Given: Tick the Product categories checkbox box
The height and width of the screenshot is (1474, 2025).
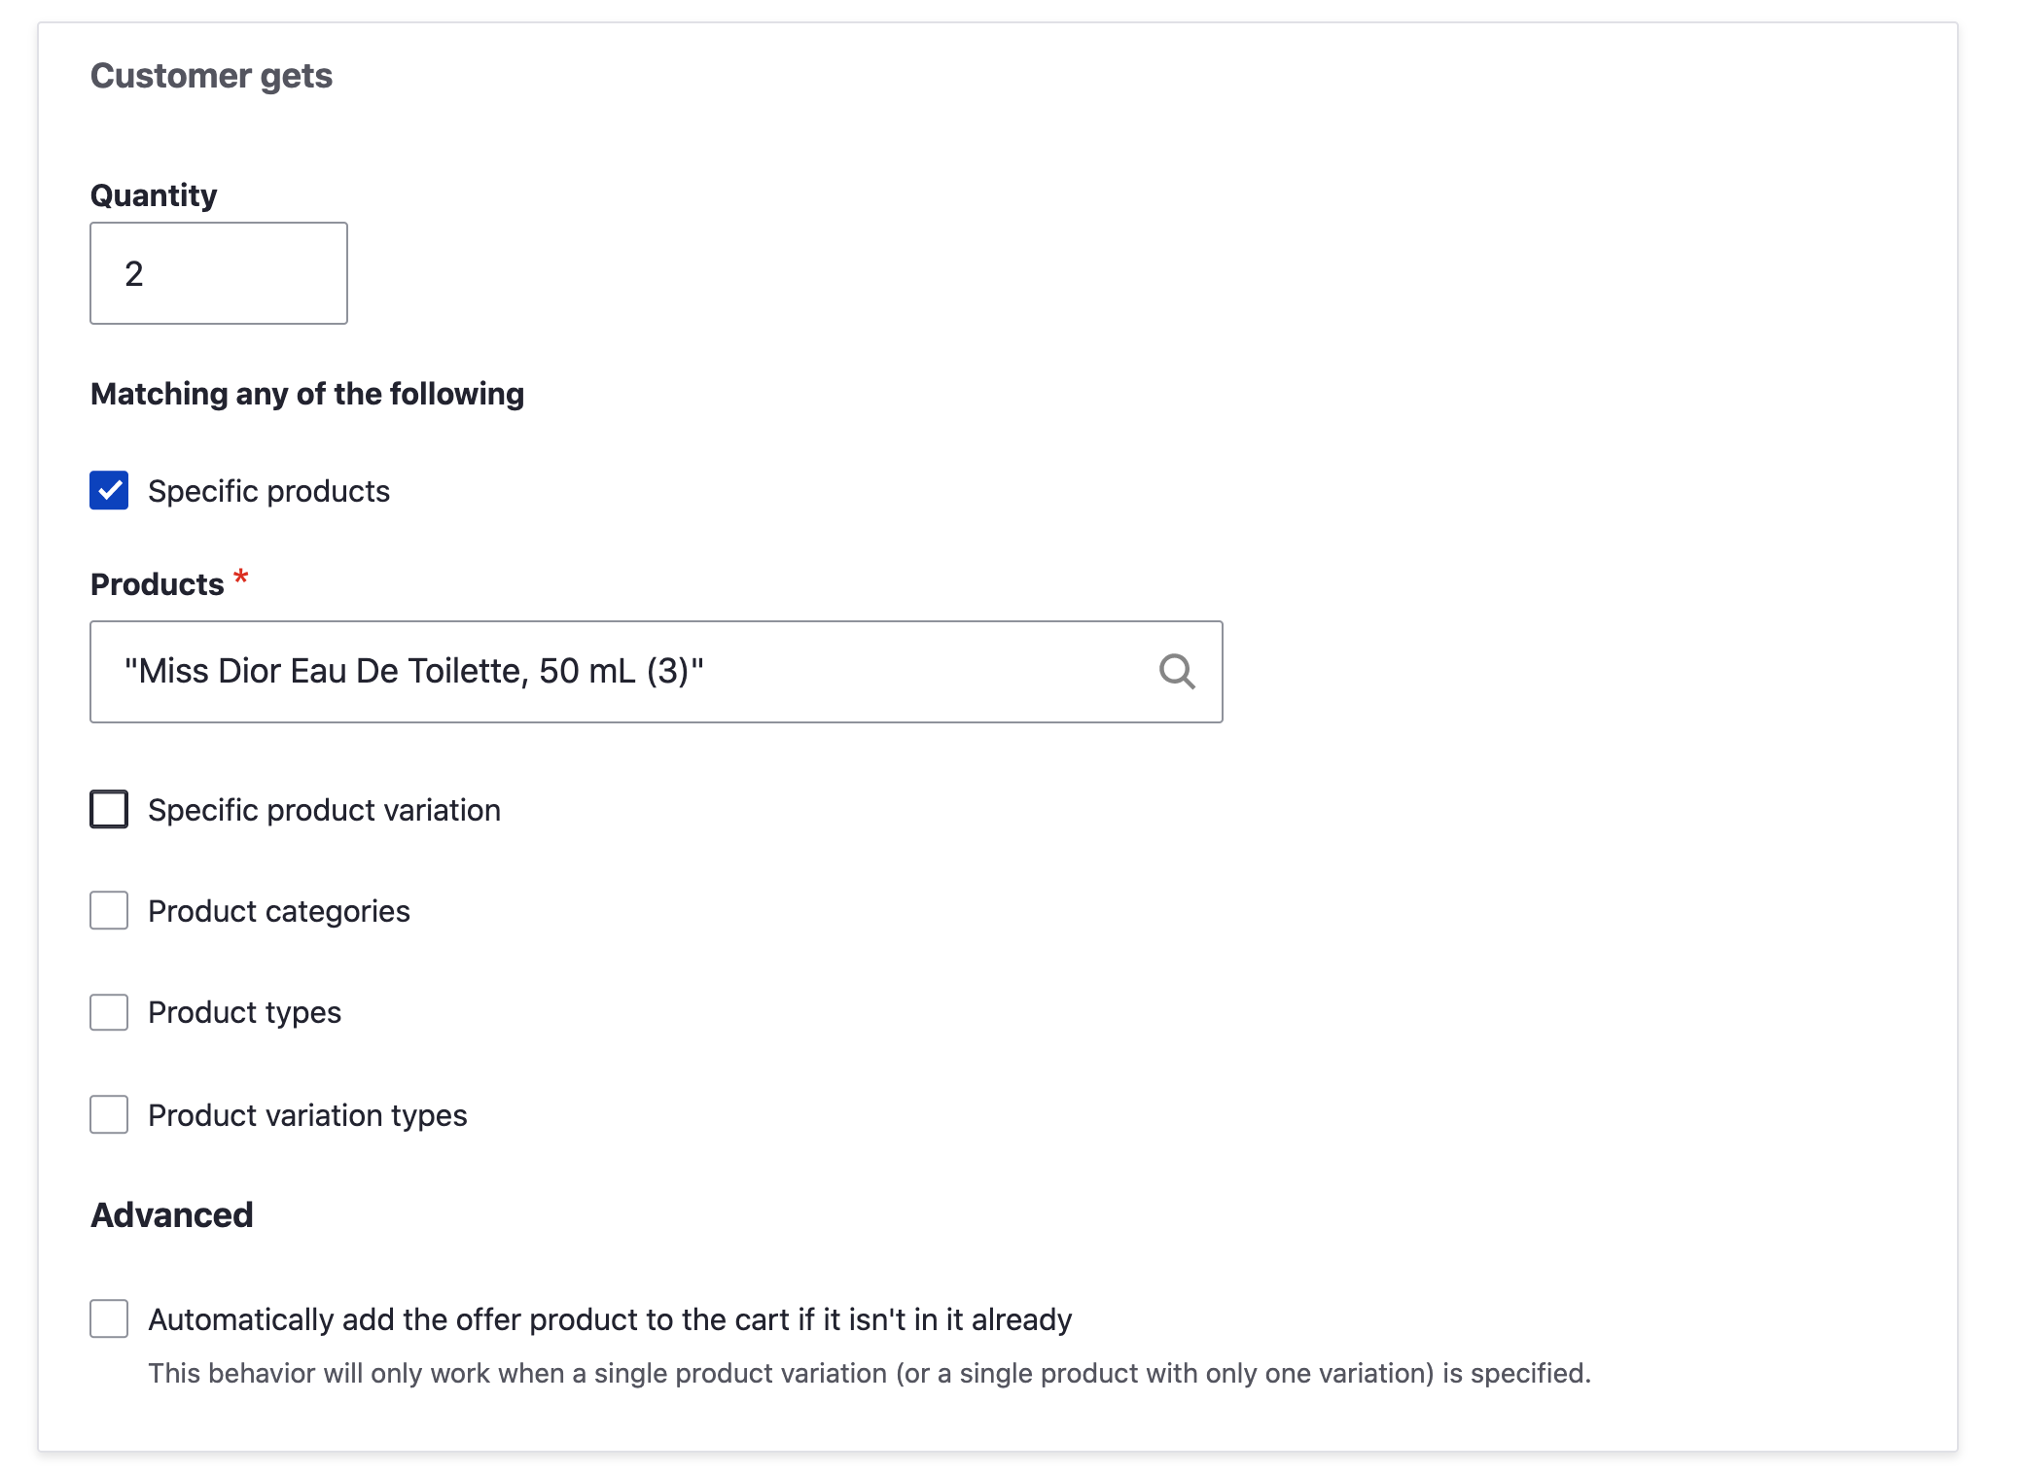Looking at the screenshot, I should tap(109, 911).
